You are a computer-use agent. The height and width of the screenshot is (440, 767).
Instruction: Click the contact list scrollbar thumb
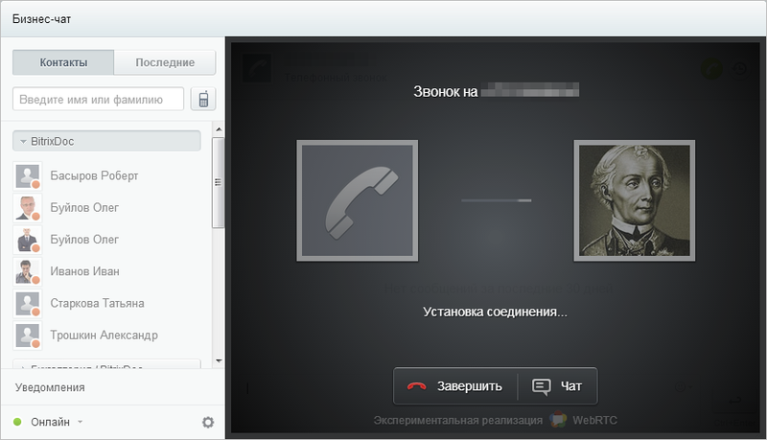click(219, 182)
